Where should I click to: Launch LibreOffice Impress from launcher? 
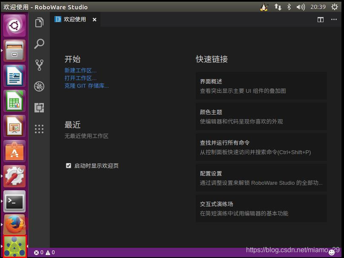(x=14, y=126)
